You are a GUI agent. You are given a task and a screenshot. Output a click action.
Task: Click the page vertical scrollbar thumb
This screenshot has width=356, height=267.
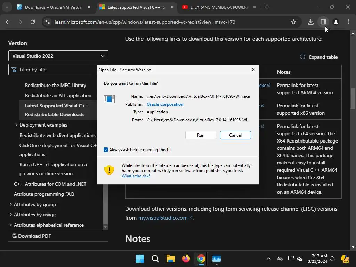pyautogui.click(x=353, y=99)
